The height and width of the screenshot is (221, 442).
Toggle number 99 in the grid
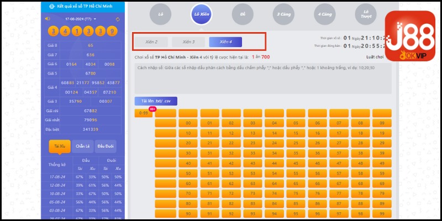pos(382,213)
